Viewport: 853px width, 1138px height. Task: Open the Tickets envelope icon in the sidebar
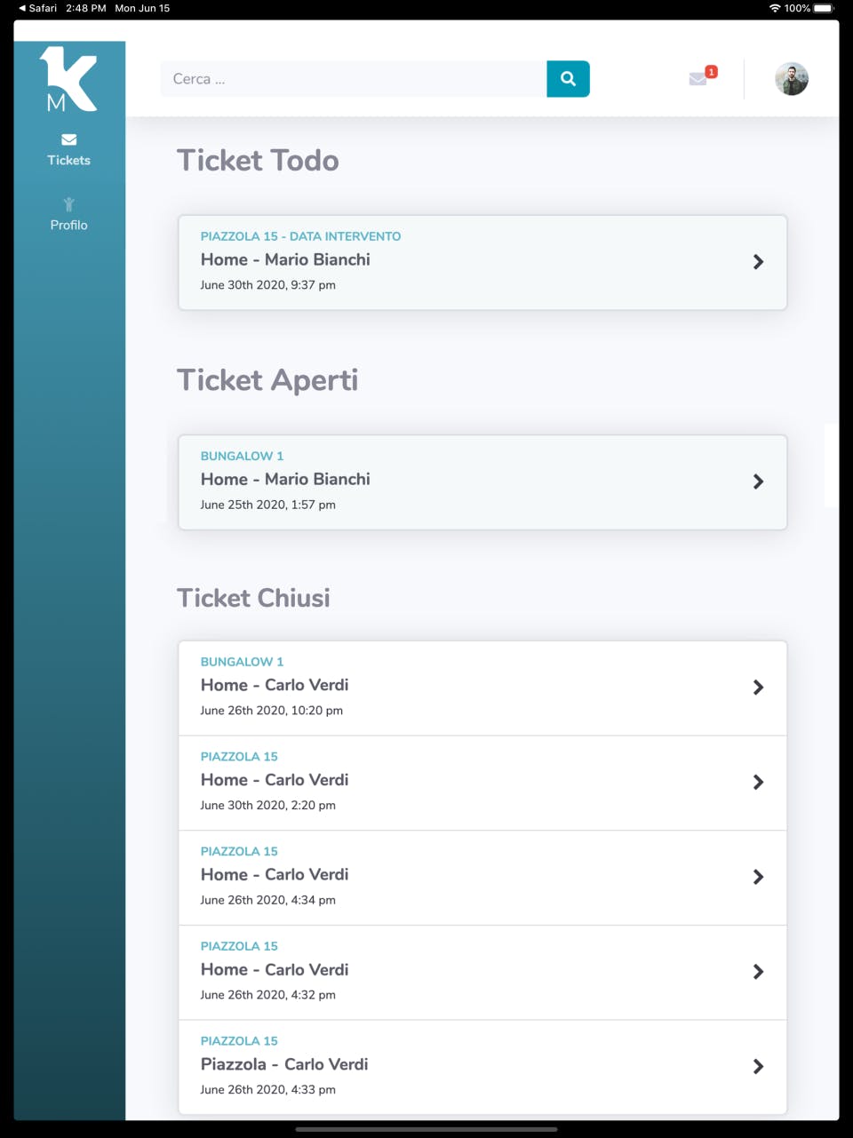click(x=68, y=139)
